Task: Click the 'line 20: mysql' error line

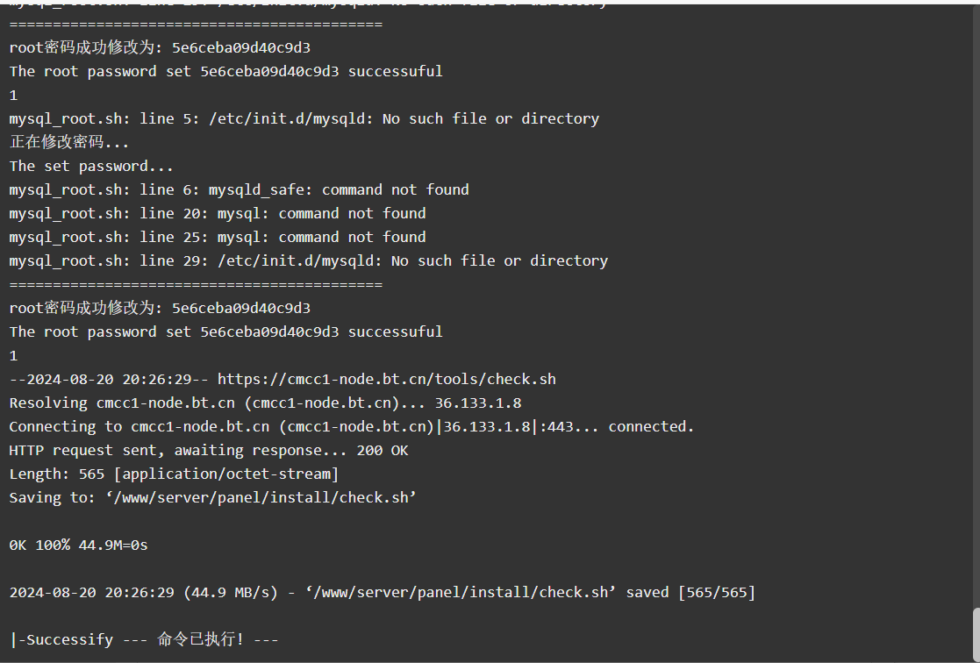Action: tap(218, 214)
